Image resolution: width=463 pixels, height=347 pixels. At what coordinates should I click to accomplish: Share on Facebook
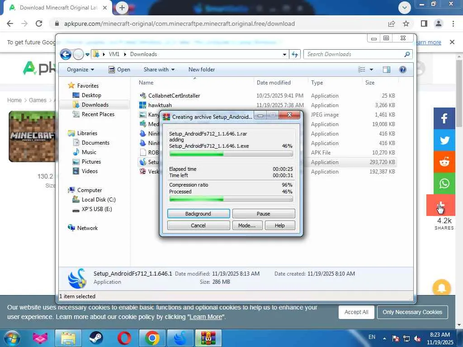[x=444, y=118]
